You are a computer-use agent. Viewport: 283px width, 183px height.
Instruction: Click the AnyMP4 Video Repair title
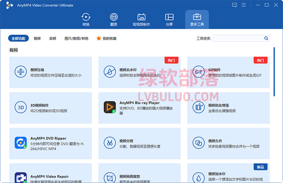click(x=49, y=176)
